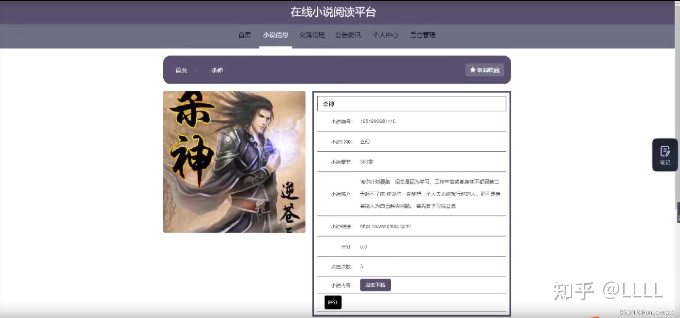Image resolution: width=680 pixels, height=318 pixels.
Task: Open 个人中心 in the navigation bar
Action: pyautogui.click(x=385, y=35)
